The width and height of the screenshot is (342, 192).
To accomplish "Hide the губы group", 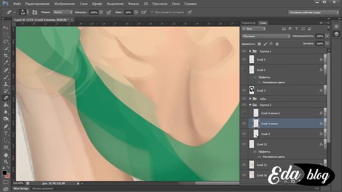I will (x=244, y=99).
